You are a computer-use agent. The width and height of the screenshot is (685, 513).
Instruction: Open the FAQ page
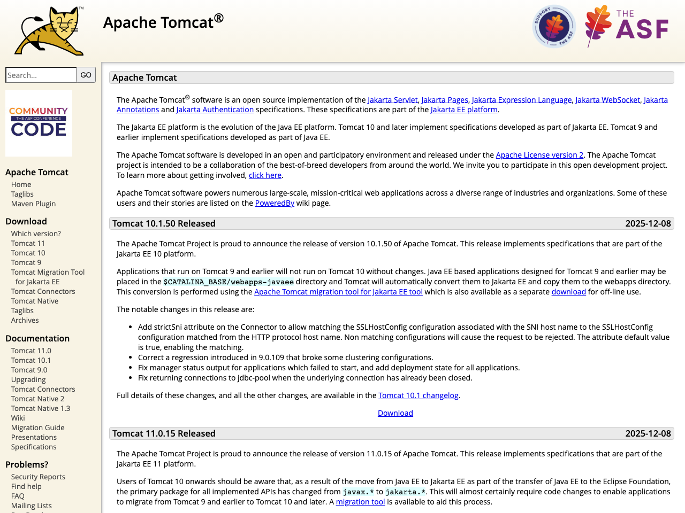18,495
